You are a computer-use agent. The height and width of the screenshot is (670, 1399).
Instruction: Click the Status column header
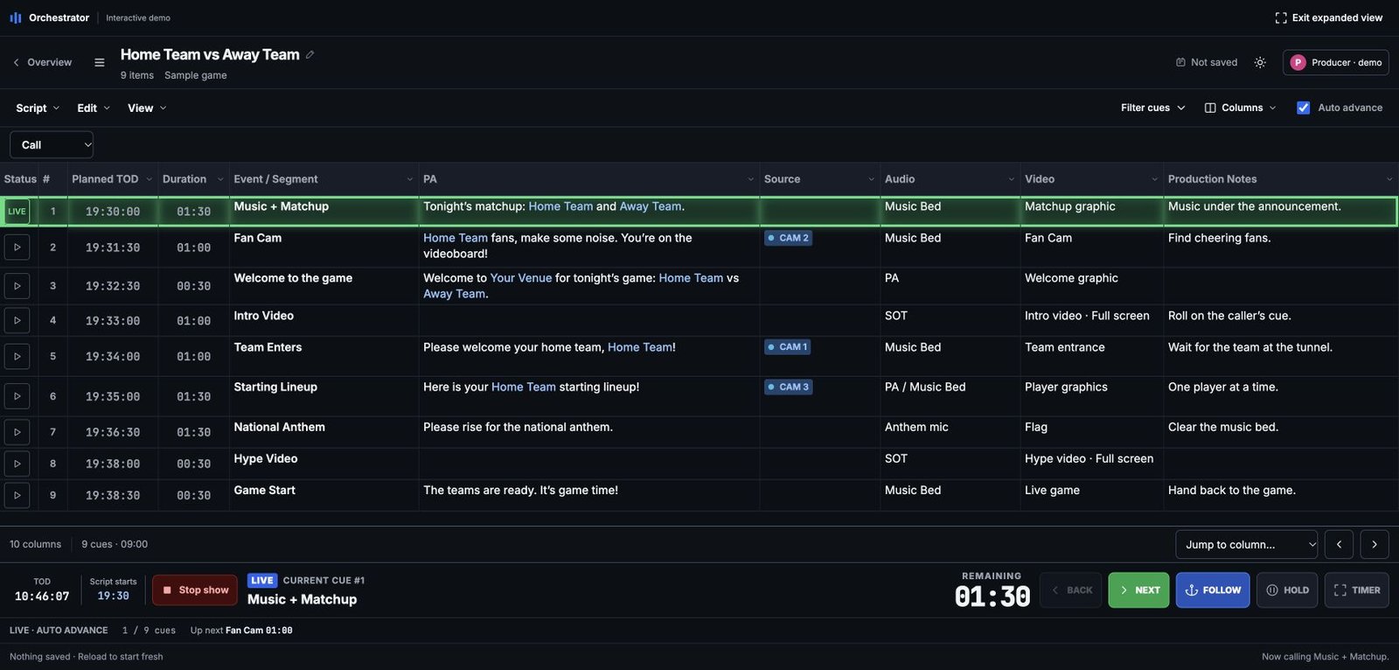click(x=20, y=179)
